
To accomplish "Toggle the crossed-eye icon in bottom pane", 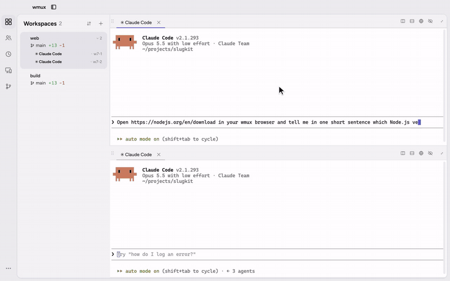I will [x=430, y=153].
